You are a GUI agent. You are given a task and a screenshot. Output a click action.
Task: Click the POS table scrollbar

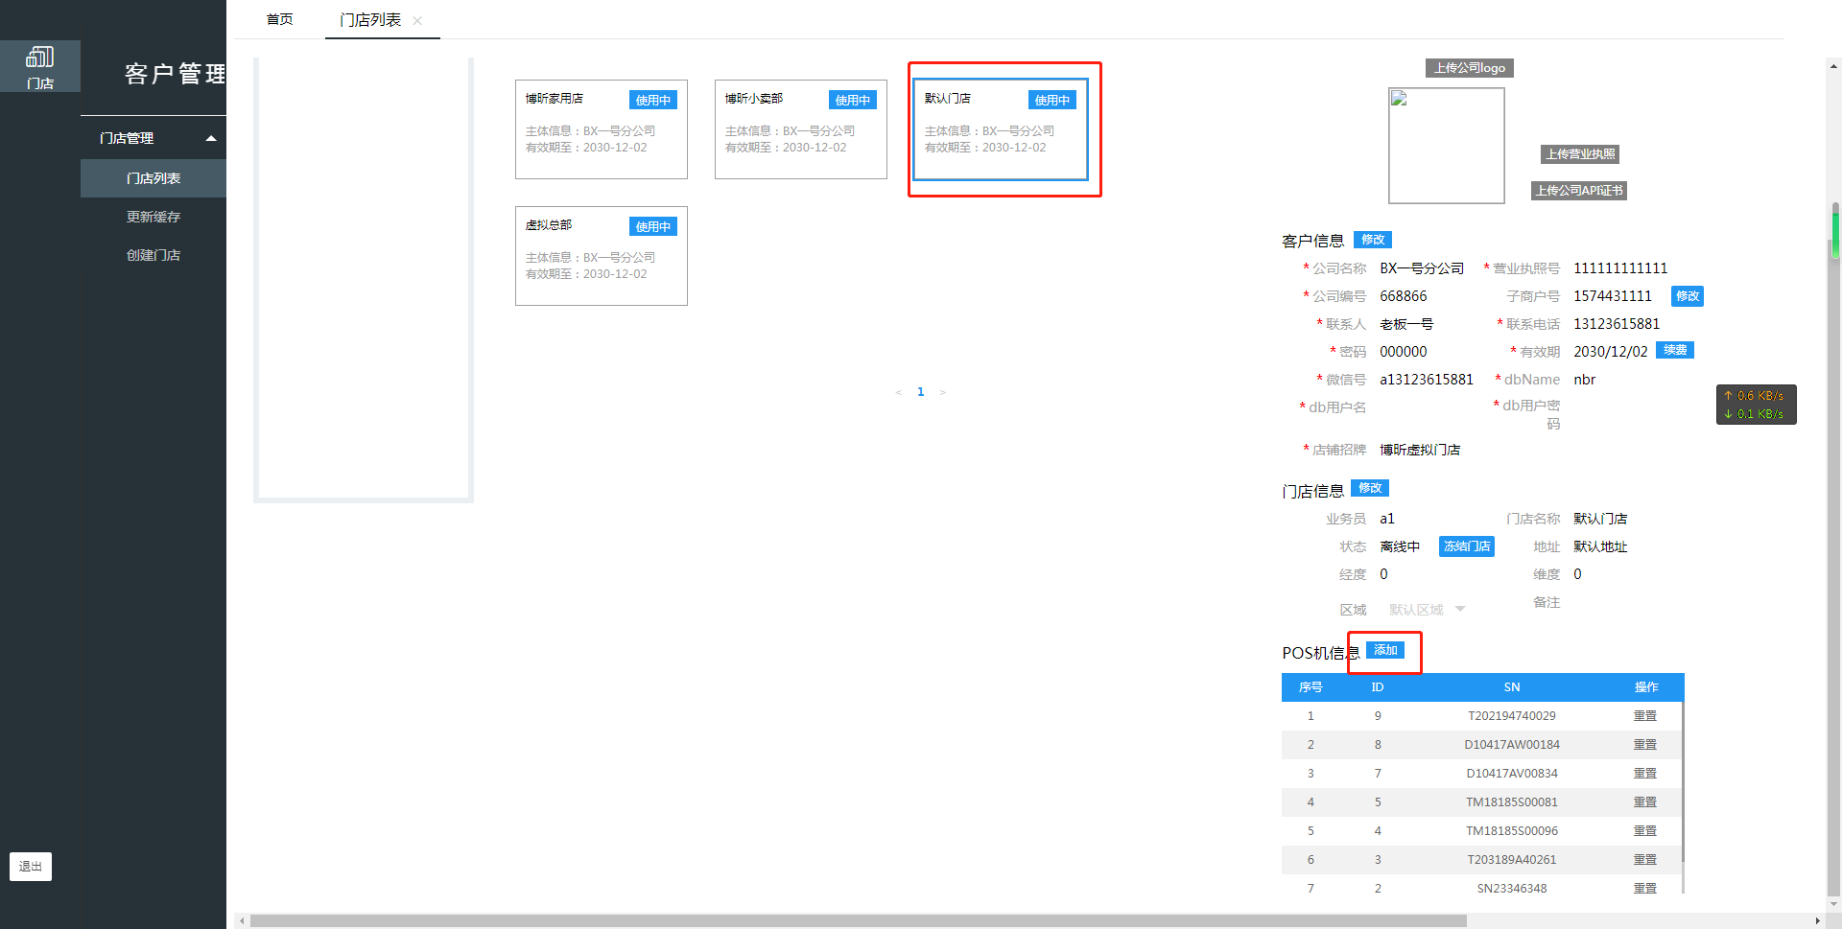[1683, 781]
